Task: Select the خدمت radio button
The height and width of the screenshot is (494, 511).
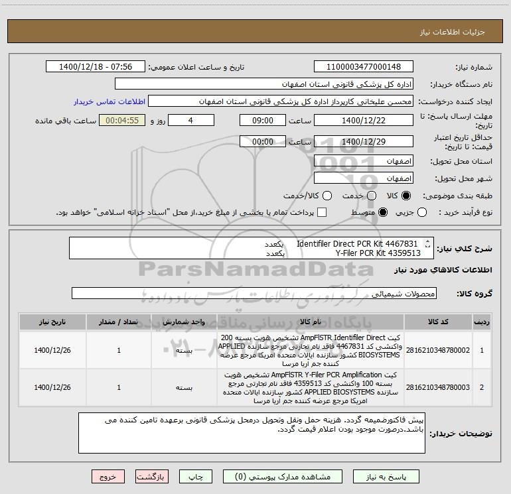Action: (x=372, y=196)
